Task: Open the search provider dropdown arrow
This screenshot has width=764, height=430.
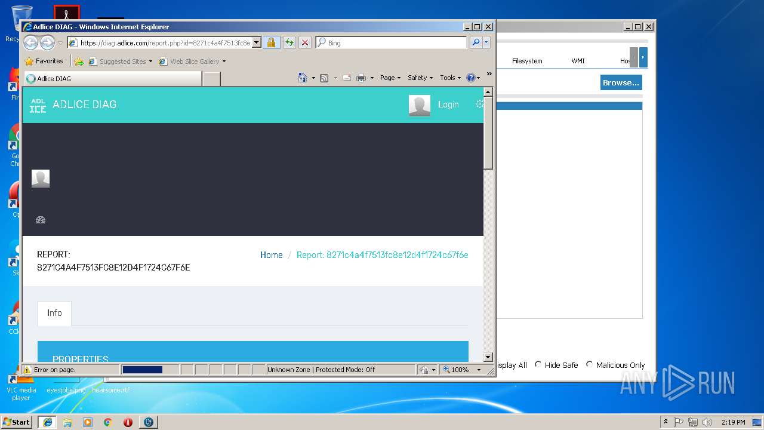Action: [x=486, y=42]
